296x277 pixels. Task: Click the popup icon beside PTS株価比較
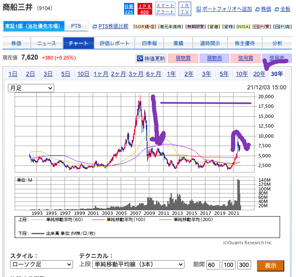(x=95, y=26)
